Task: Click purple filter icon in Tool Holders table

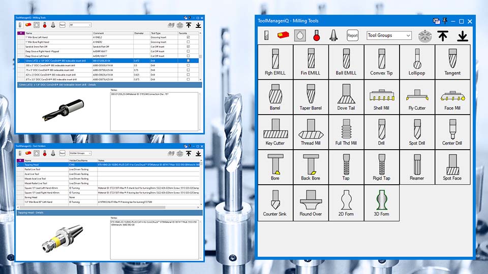Action: tap(21, 161)
